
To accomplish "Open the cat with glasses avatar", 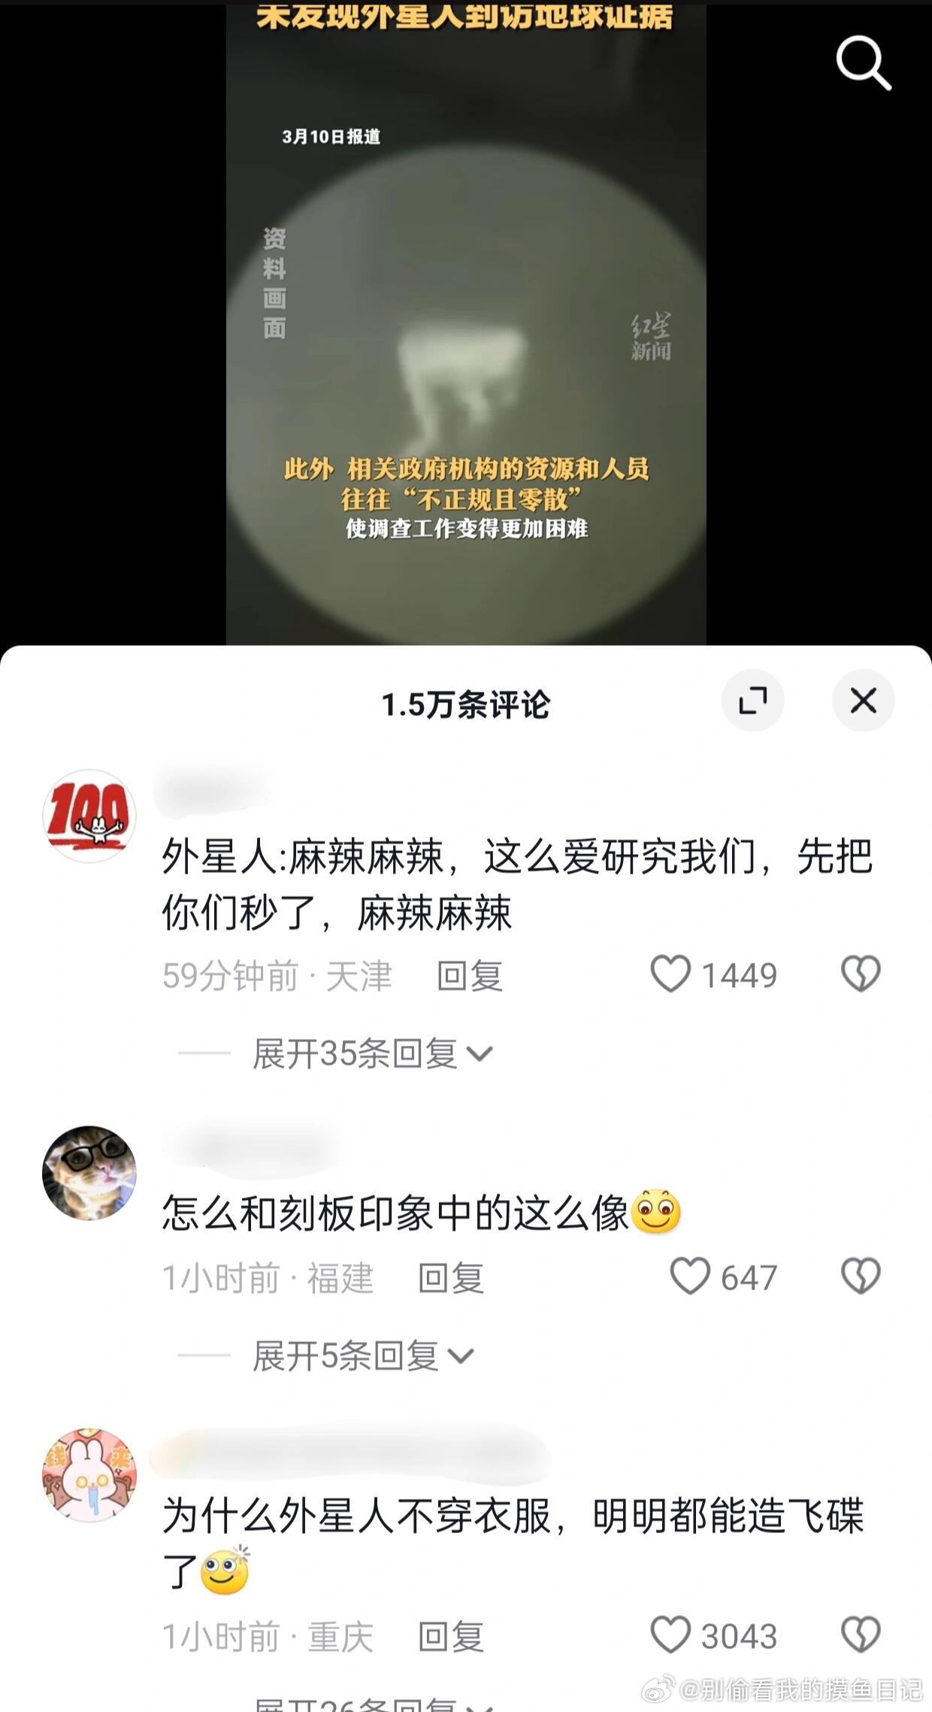I will [89, 1173].
